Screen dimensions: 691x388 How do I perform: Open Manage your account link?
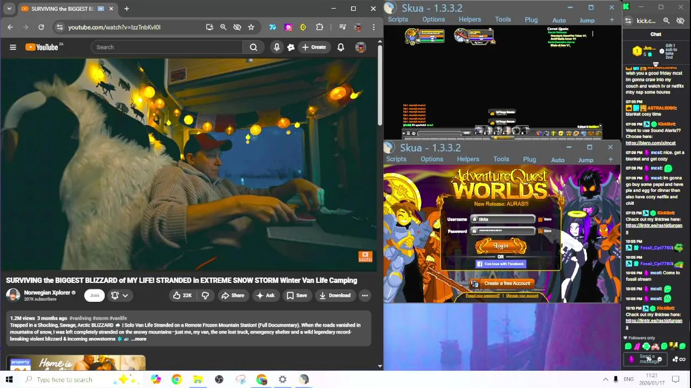(522, 295)
